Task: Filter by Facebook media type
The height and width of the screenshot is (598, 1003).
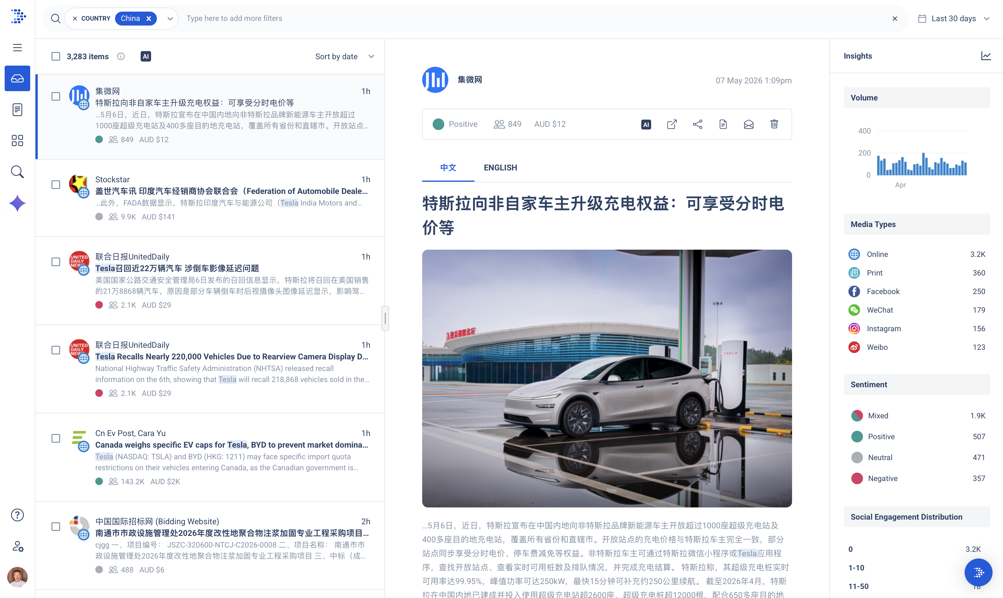Action: point(916,291)
